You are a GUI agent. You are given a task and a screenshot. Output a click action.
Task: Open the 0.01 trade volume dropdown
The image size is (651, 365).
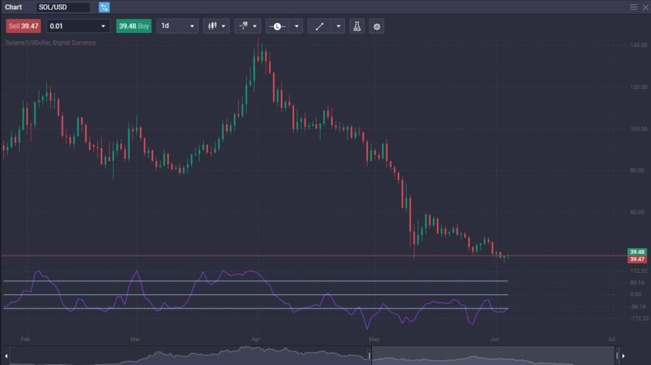78,26
